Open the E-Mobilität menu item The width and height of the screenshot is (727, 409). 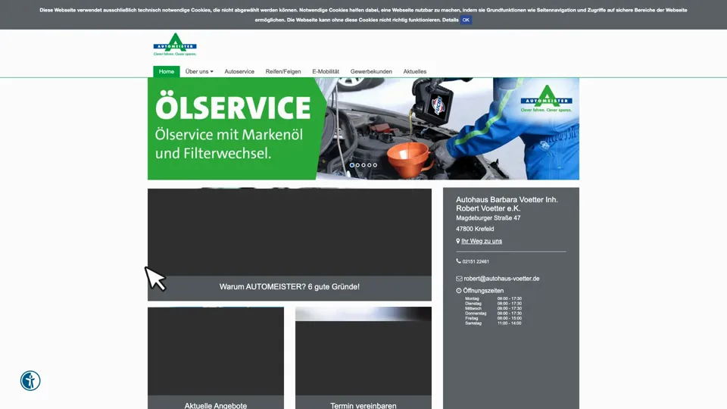326,71
